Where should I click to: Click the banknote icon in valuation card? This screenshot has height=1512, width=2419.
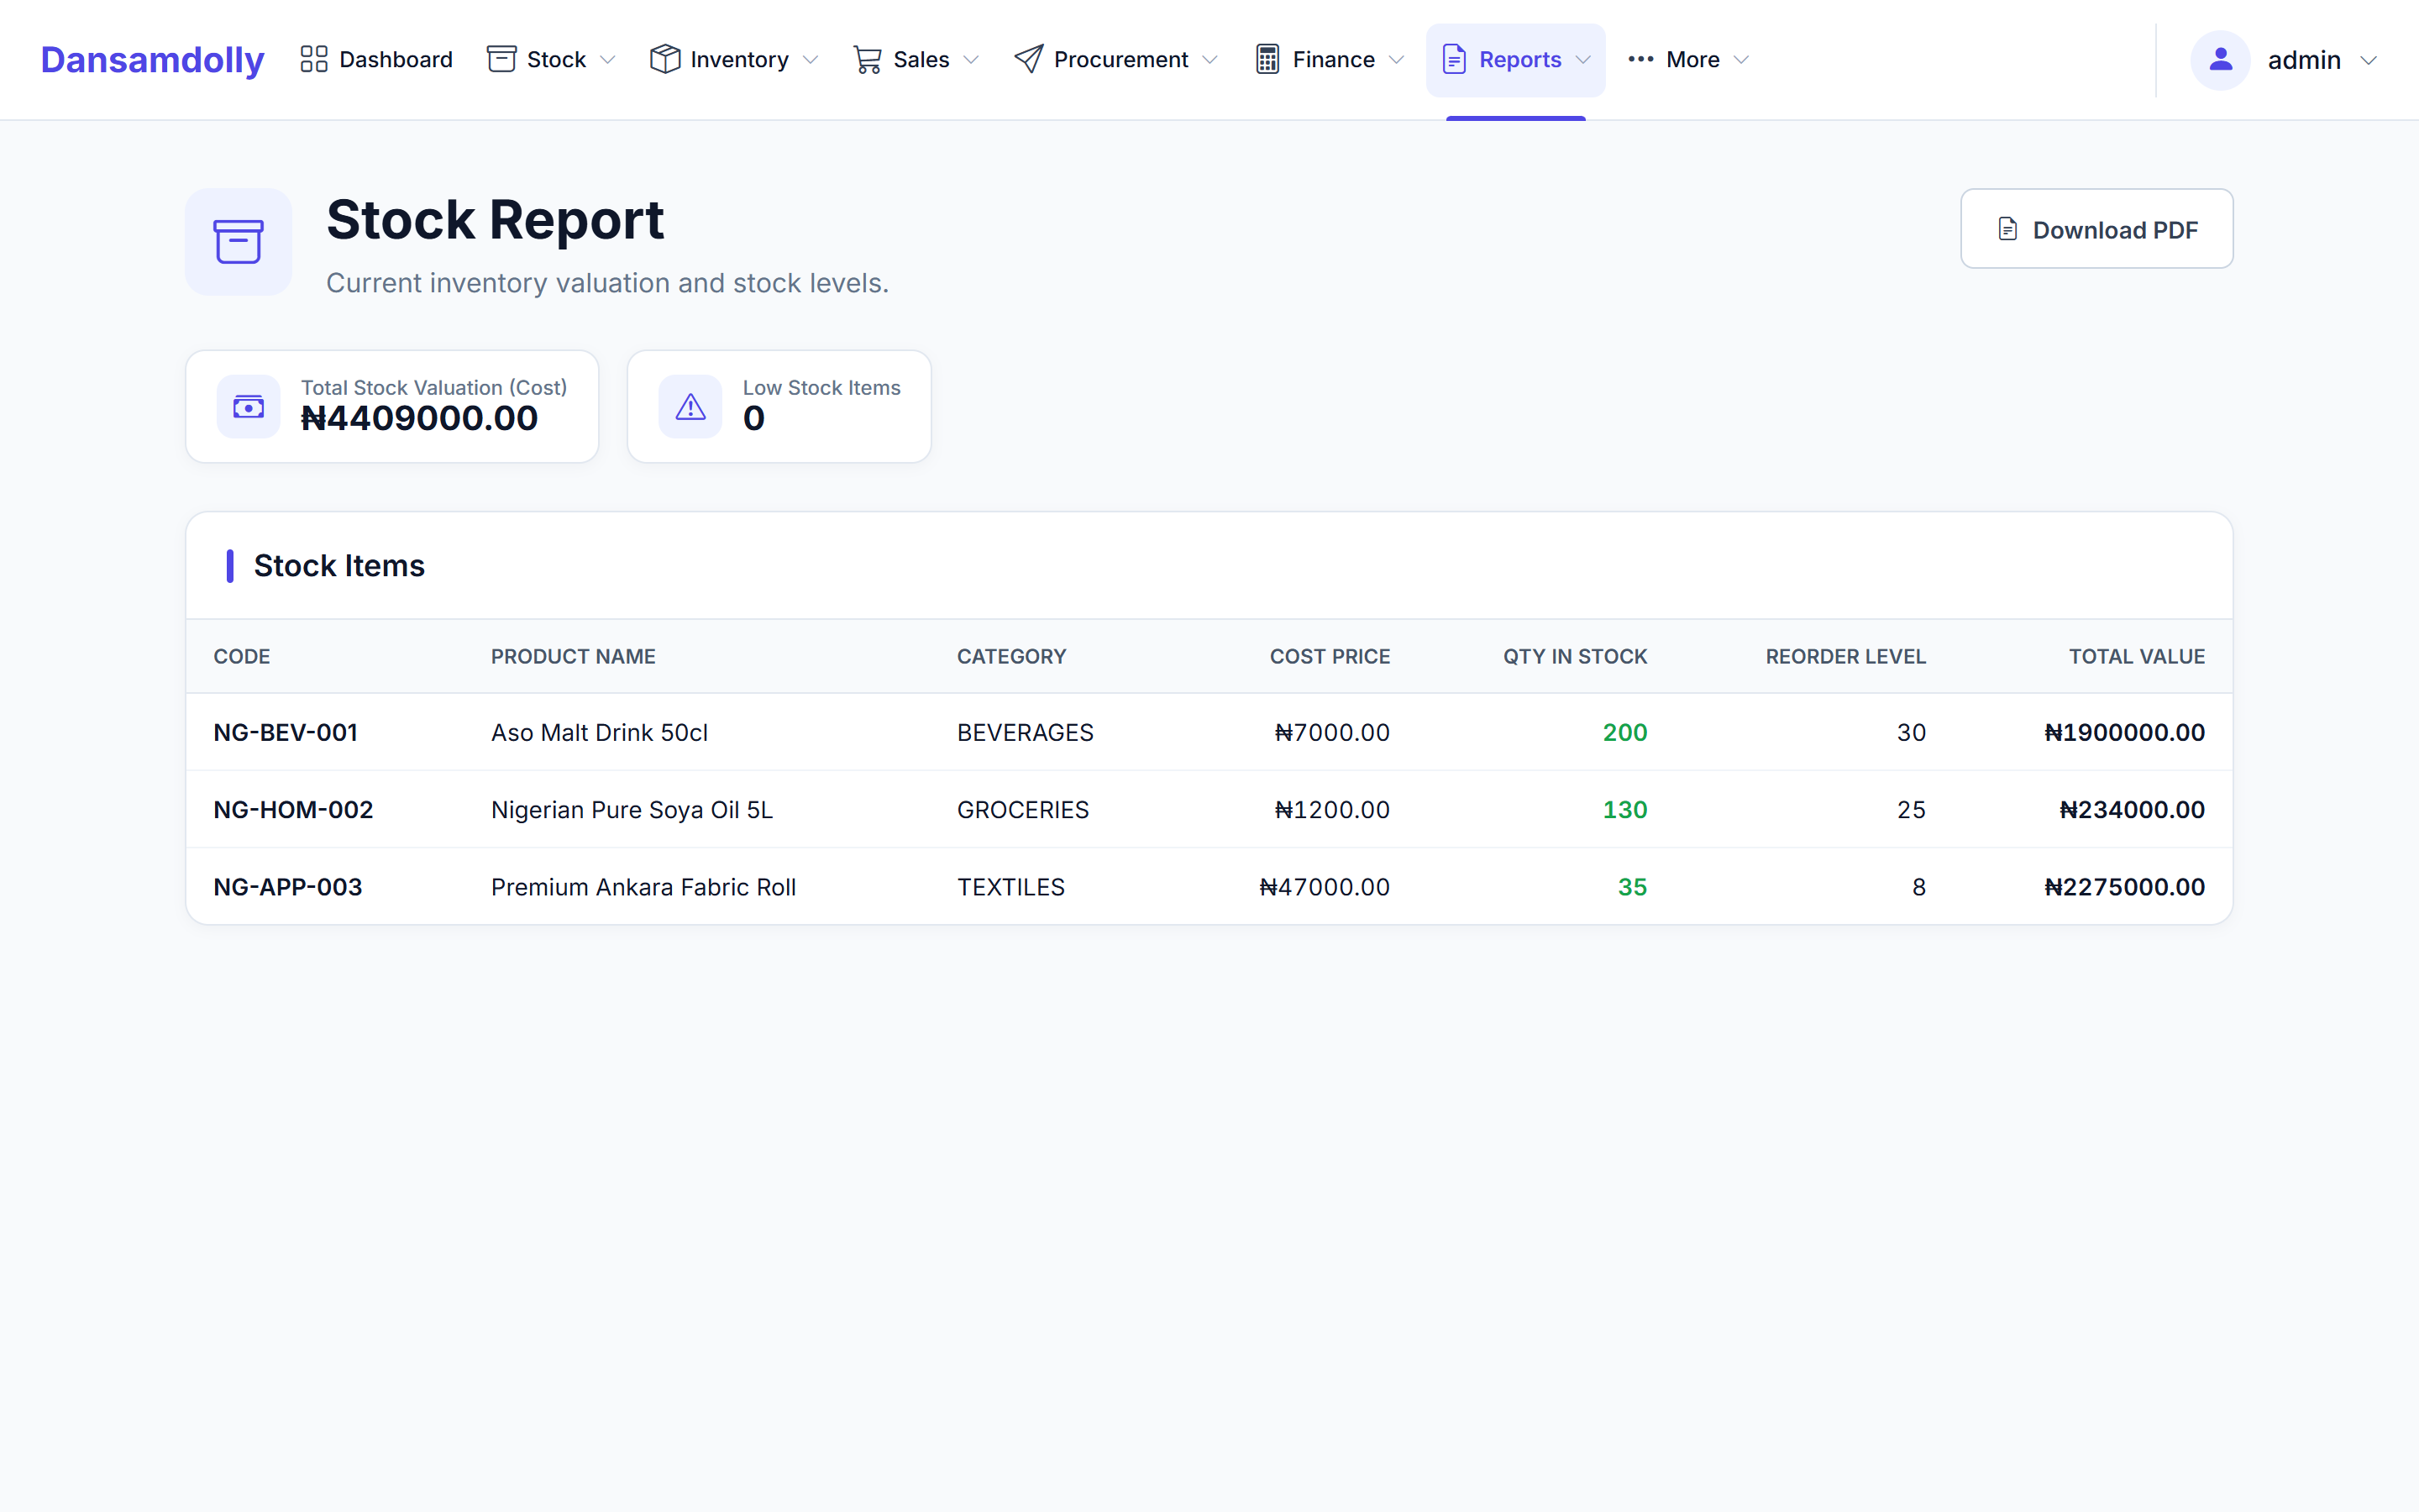click(249, 407)
